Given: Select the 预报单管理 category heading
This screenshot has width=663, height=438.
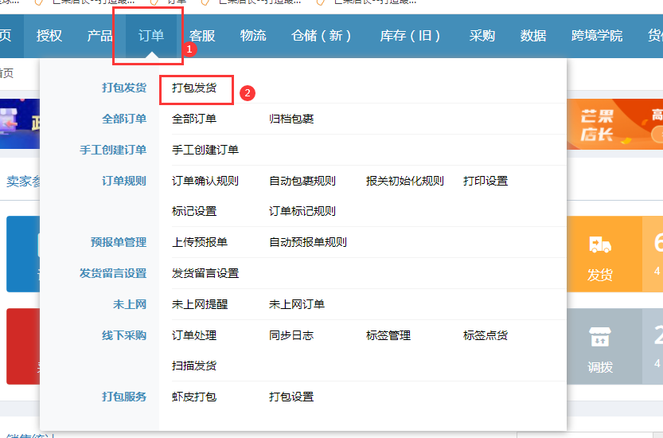Looking at the screenshot, I should 119,242.
